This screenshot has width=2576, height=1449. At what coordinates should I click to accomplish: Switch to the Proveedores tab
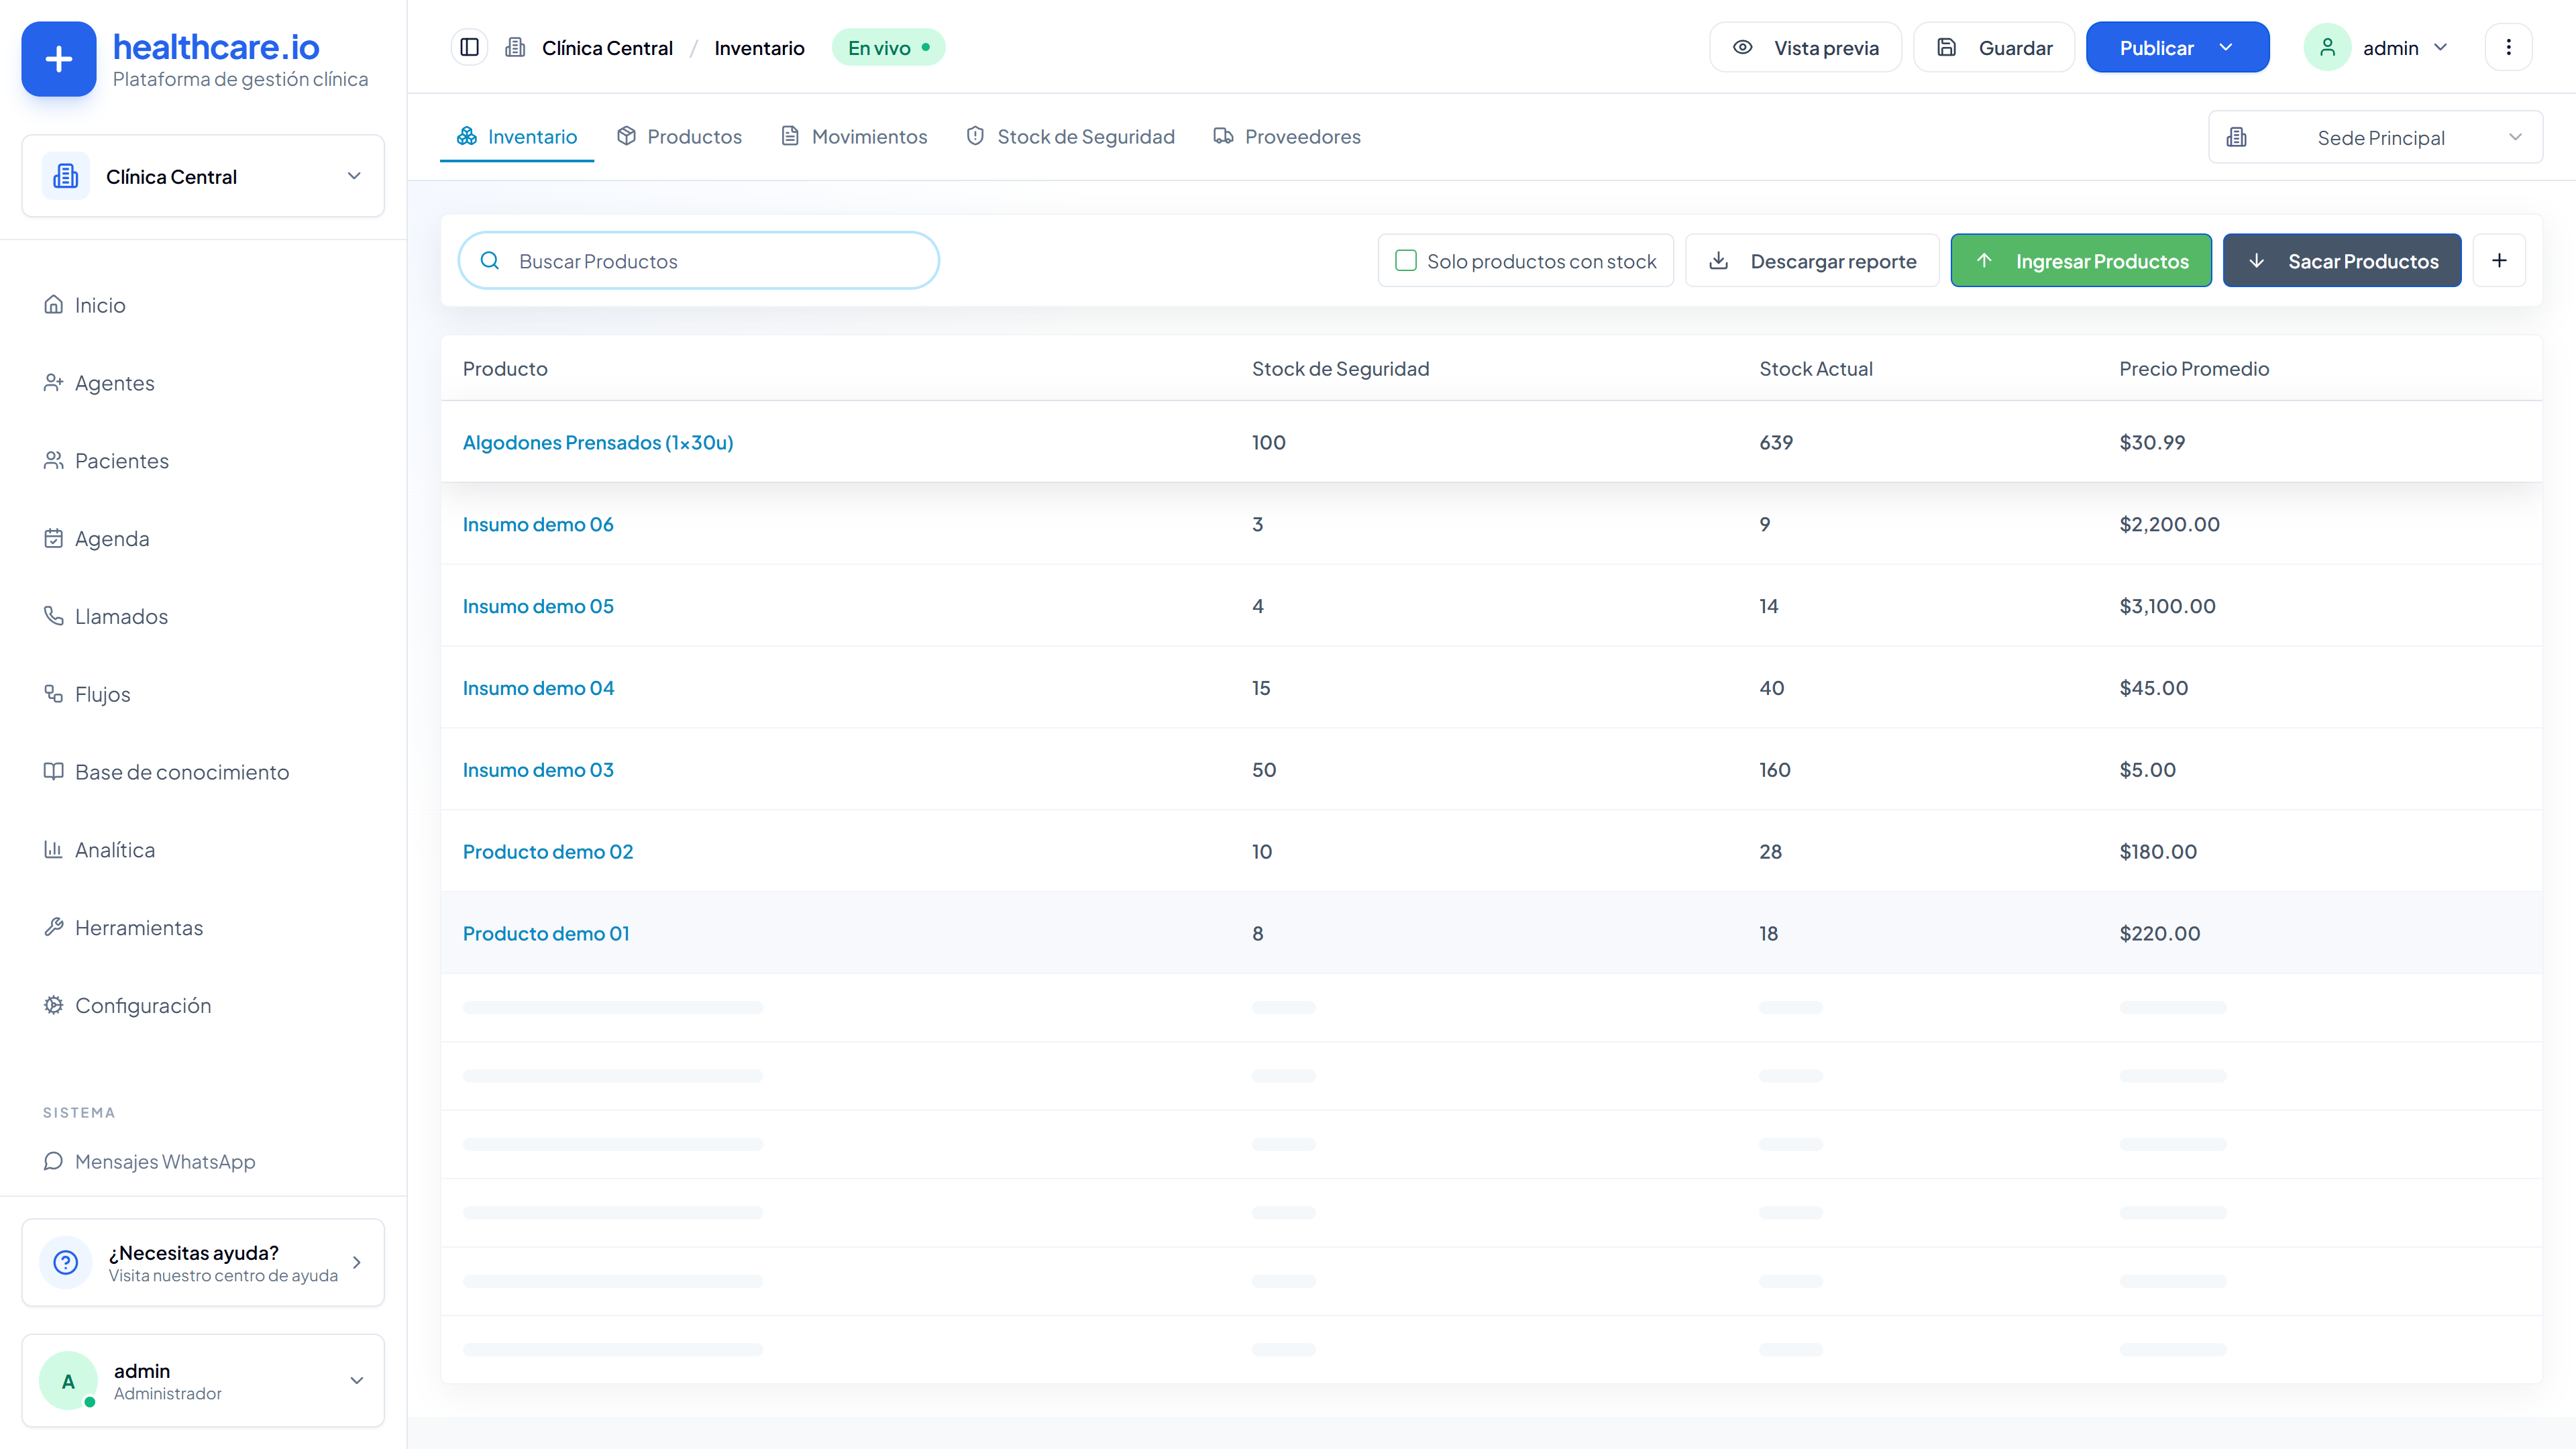coord(1286,136)
